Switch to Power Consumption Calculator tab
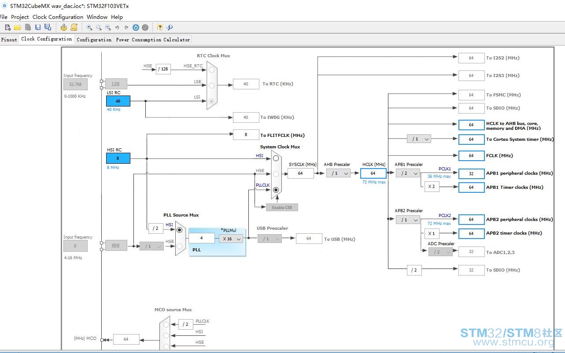 (x=153, y=39)
